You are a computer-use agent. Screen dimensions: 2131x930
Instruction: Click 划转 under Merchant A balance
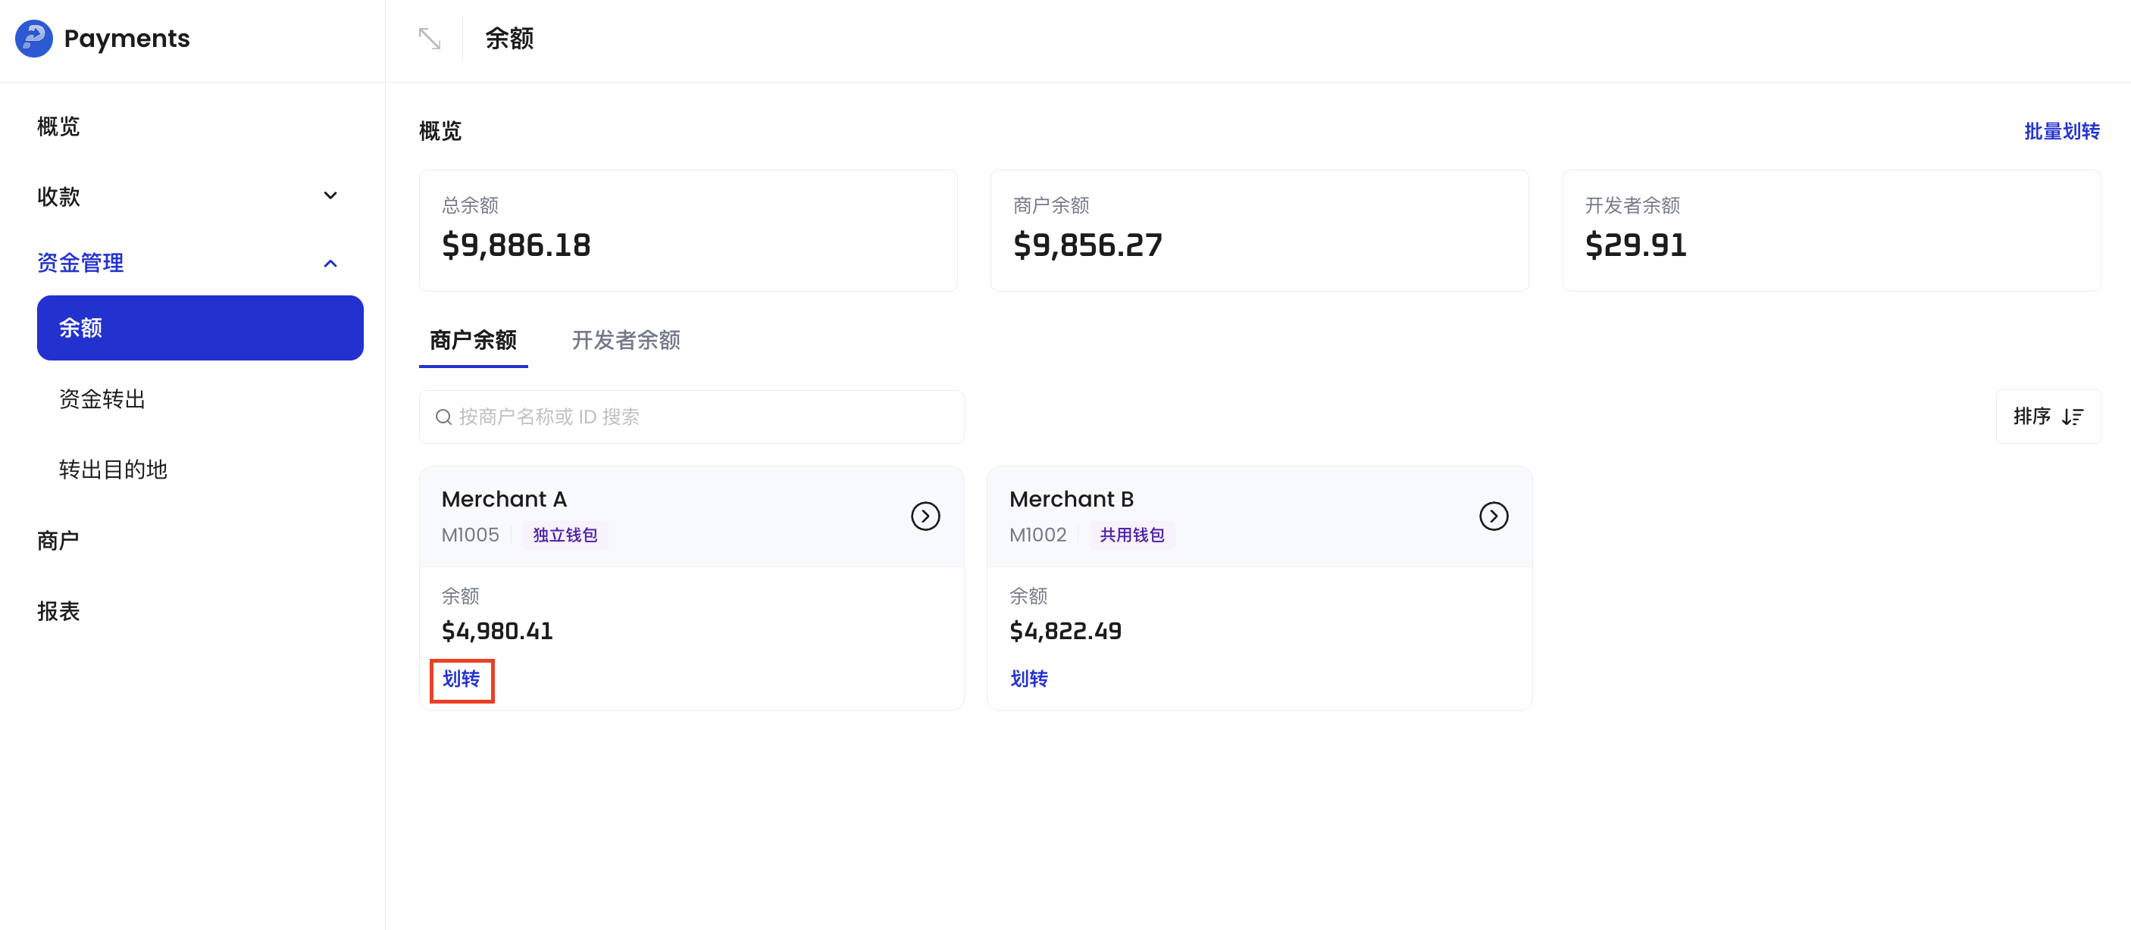click(x=461, y=679)
